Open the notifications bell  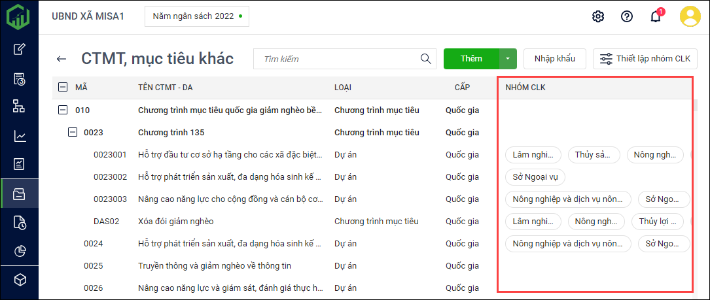tap(655, 16)
